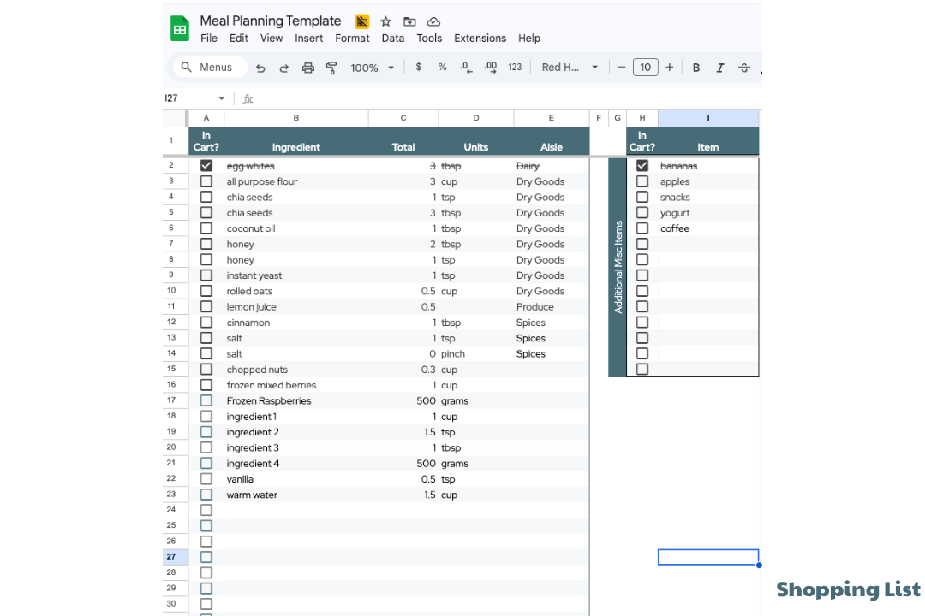Select the 'vanilla' ingredient cell
The height and width of the screenshot is (616, 925).
(x=296, y=479)
